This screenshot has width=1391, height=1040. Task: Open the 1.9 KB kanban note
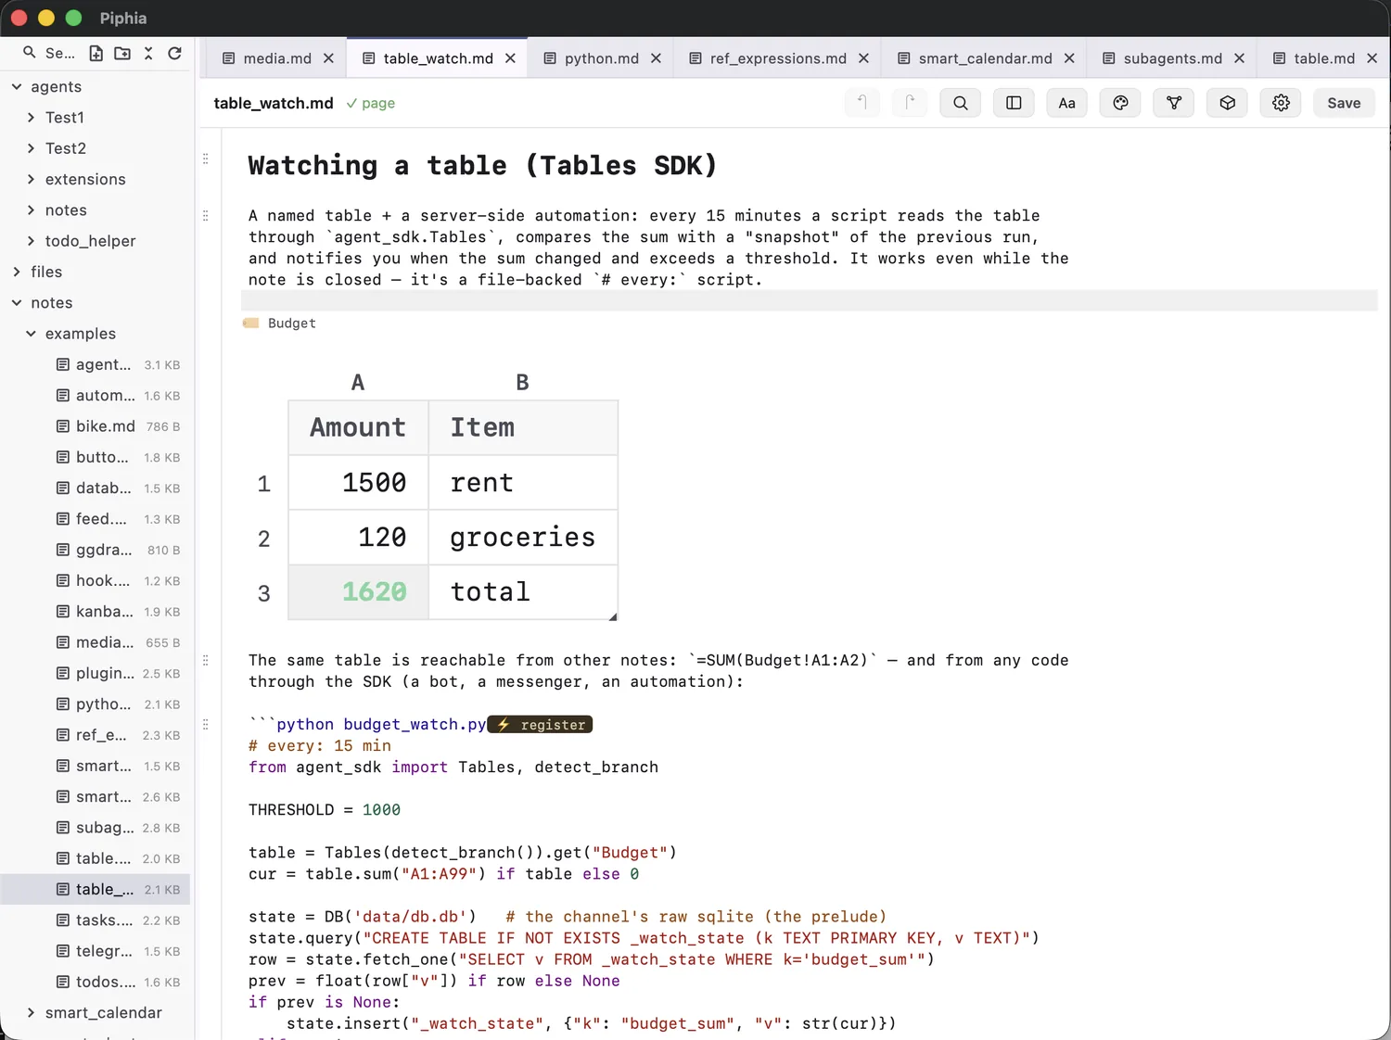point(96,612)
